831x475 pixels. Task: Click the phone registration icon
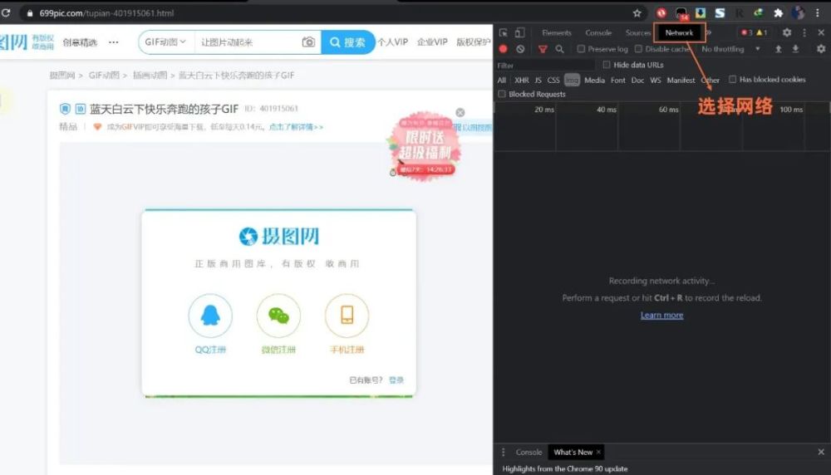347,316
